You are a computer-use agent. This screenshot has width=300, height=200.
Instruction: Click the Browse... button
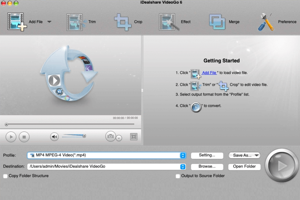click(207, 167)
